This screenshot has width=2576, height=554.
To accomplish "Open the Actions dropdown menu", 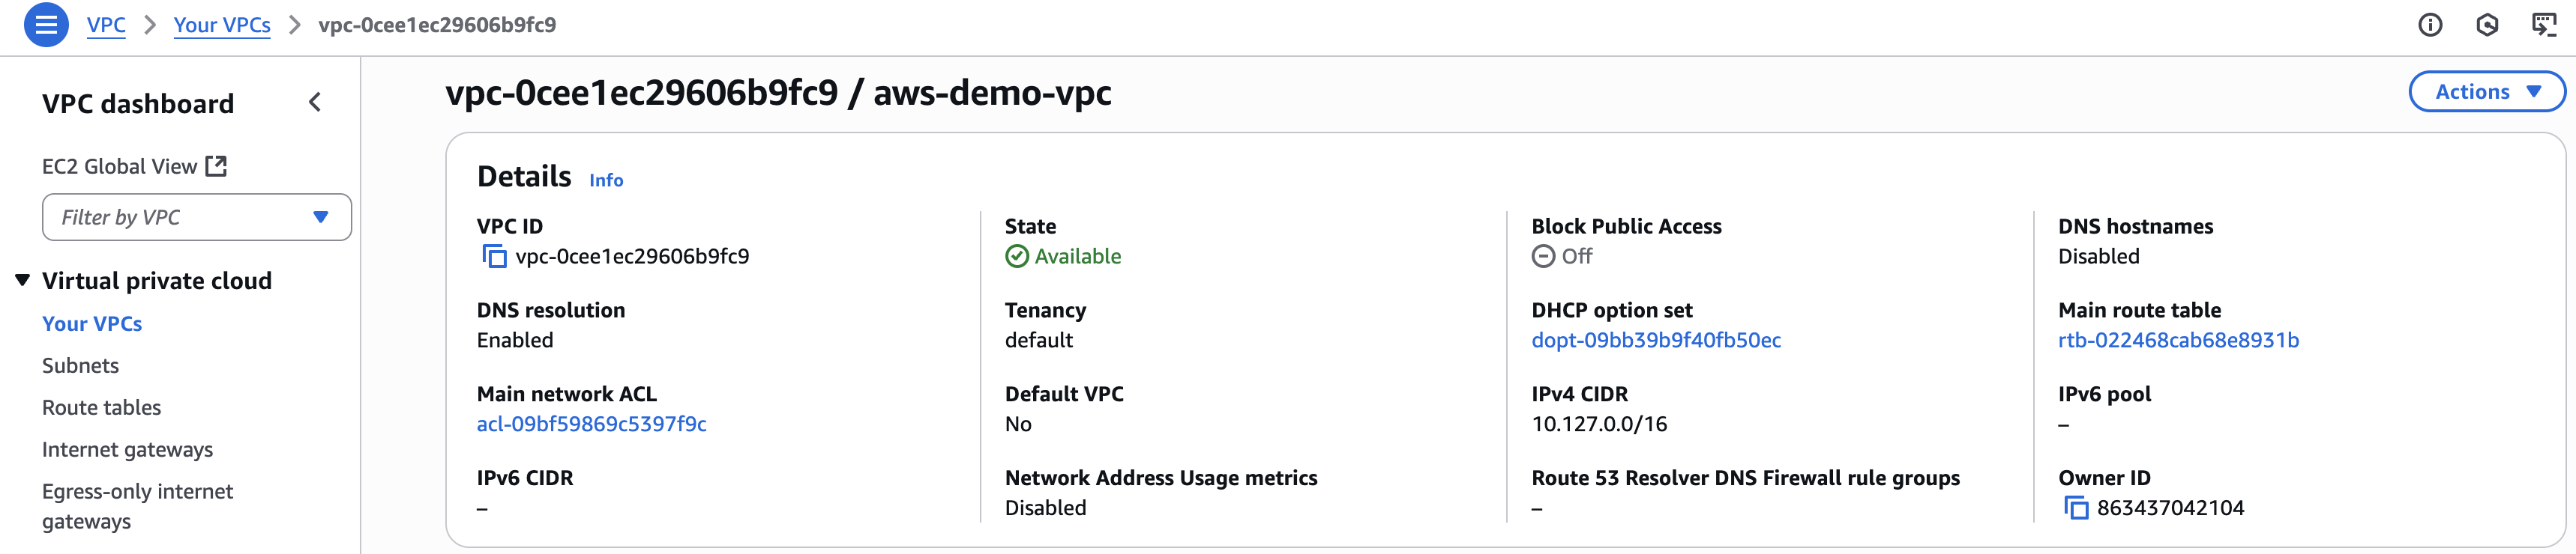I will click(x=2487, y=92).
